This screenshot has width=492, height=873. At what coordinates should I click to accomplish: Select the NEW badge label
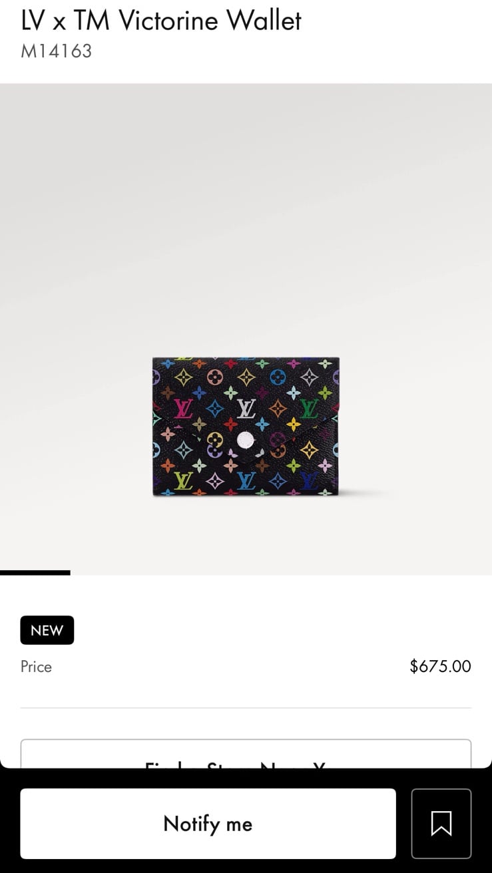click(x=47, y=630)
